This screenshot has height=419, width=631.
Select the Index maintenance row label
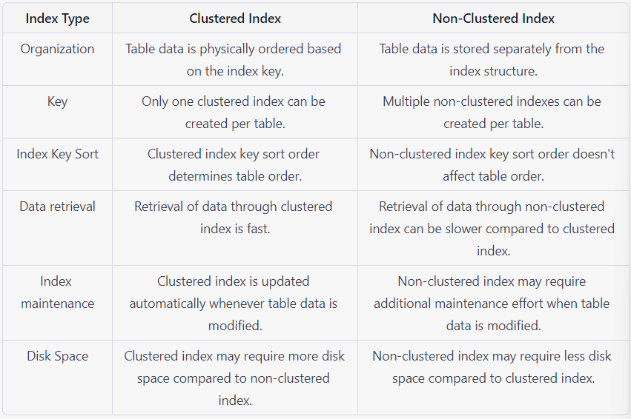point(58,292)
